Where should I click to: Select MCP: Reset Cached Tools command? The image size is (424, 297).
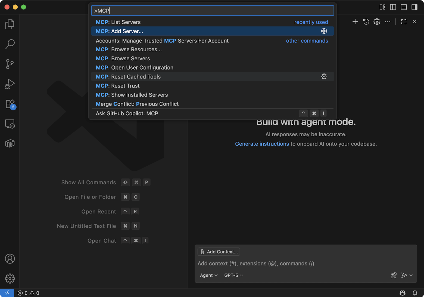[213, 76]
